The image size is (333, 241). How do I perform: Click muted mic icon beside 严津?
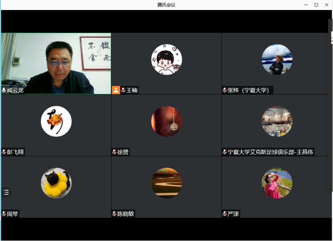pyautogui.click(x=225, y=214)
